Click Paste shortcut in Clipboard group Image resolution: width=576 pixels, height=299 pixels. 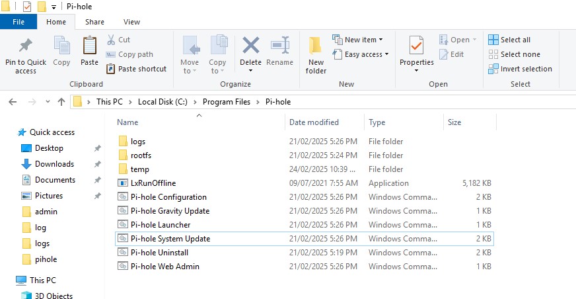pyautogui.click(x=142, y=69)
